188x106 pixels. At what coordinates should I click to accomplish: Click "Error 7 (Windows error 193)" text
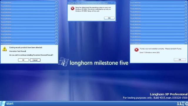[x=150, y=52]
